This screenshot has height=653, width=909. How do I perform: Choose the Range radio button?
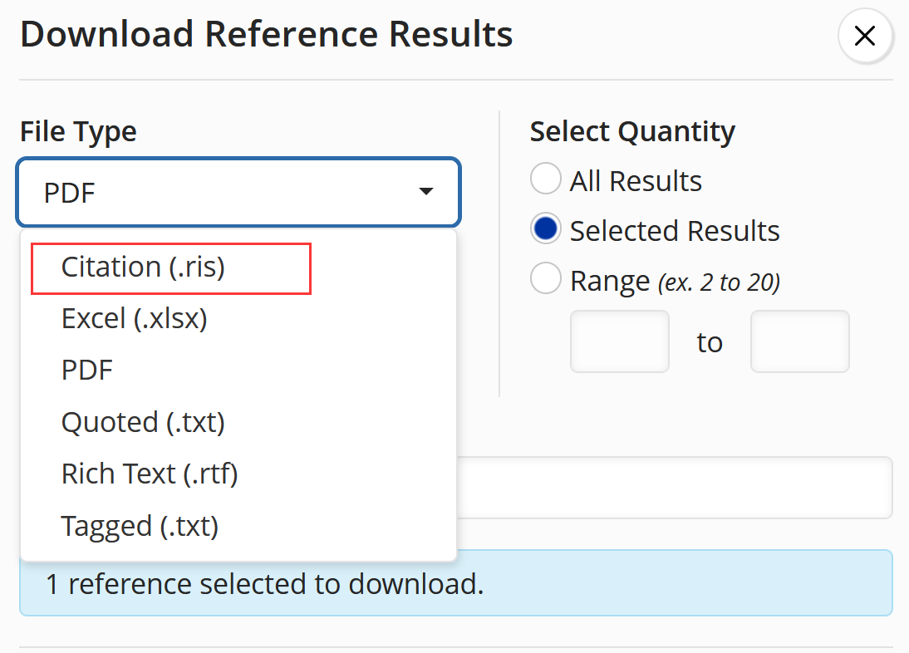point(546,280)
